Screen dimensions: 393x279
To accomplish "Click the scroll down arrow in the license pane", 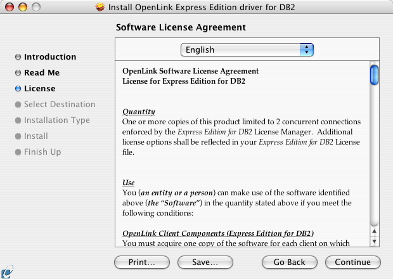I will (x=374, y=242).
